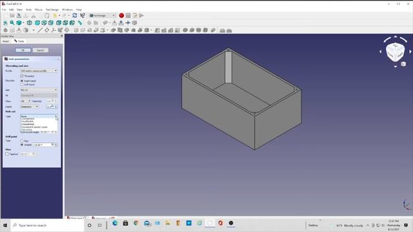Screen dimensions: 413x232
Task: Click the What's This help pointer icon
Action: point(83,15)
